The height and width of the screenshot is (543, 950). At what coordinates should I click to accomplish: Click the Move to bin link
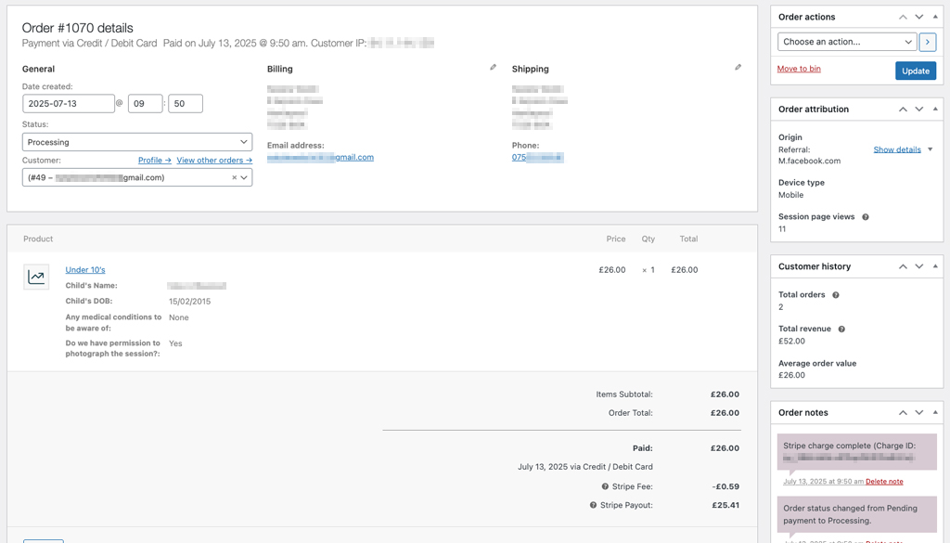tap(799, 69)
